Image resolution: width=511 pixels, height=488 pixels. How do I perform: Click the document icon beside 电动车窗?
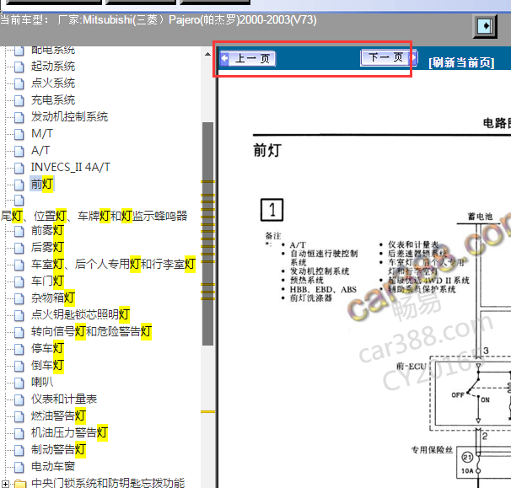point(19,468)
